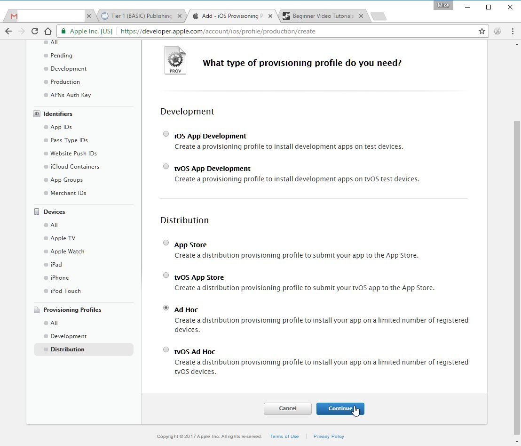Screen dimensions: 521x446
Task: Open the browser home page icon
Action: pyautogui.click(x=48, y=31)
